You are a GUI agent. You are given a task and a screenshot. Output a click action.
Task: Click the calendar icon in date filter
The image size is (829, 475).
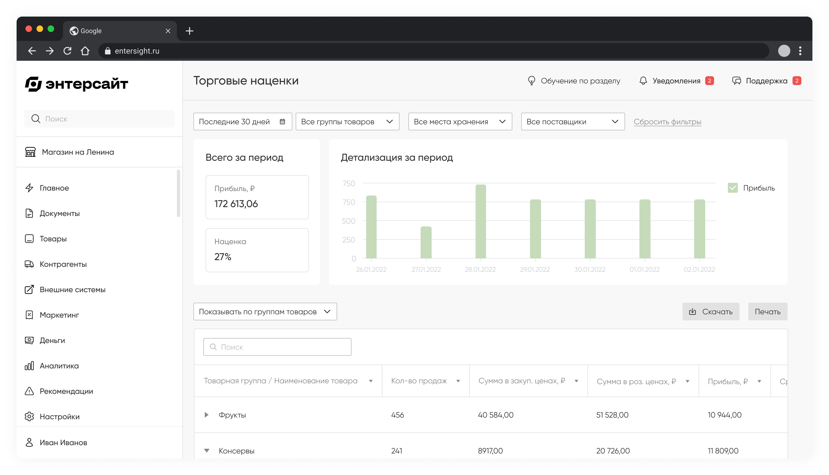point(282,122)
